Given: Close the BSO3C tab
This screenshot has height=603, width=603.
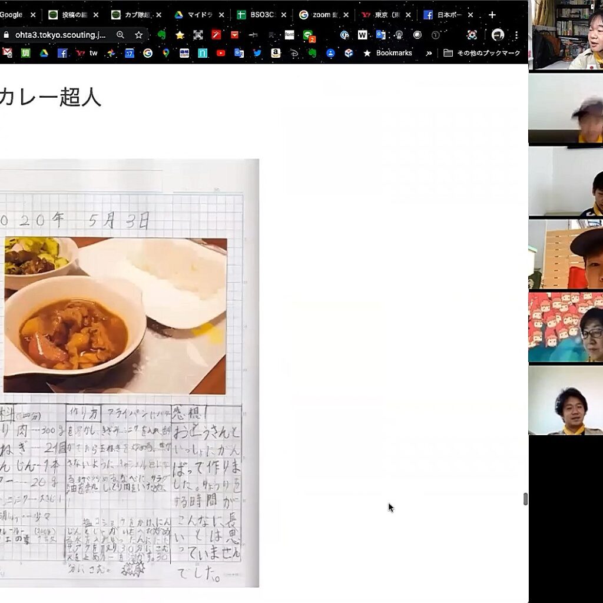Looking at the screenshot, I should click(283, 15).
